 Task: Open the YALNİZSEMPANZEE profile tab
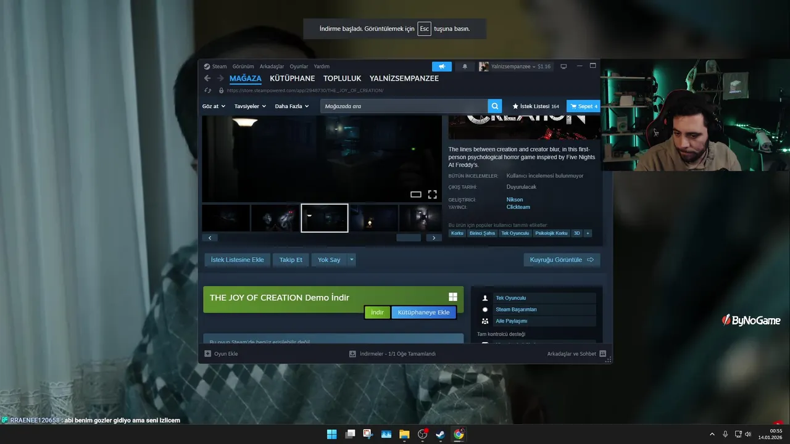point(404,78)
